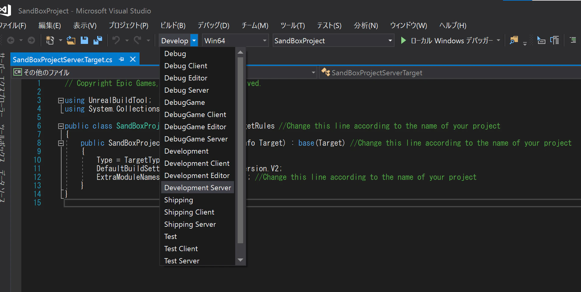Image resolution: width=581 pixels, height=292 pixels.
Task: Click the Navigate Backward arrow icon
Action: pyautogui.click(x=11, y=41)
